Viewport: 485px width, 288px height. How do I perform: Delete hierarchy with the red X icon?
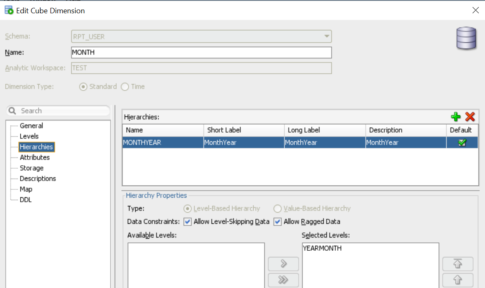(x=470, y=117)
